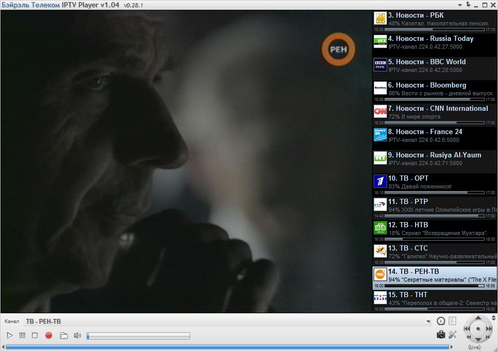This screenshot has height=352, width=498.
Task: Click the green НТВ logo
Action: (380, 228)
